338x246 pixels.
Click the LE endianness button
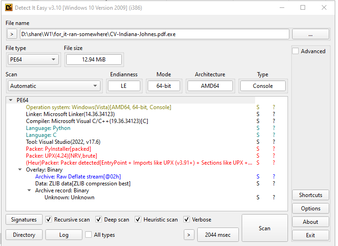pos(124,86)
